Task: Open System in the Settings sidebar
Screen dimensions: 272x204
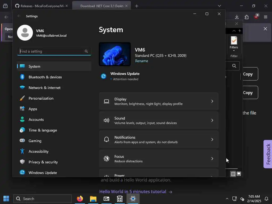Action: point(54,66)
